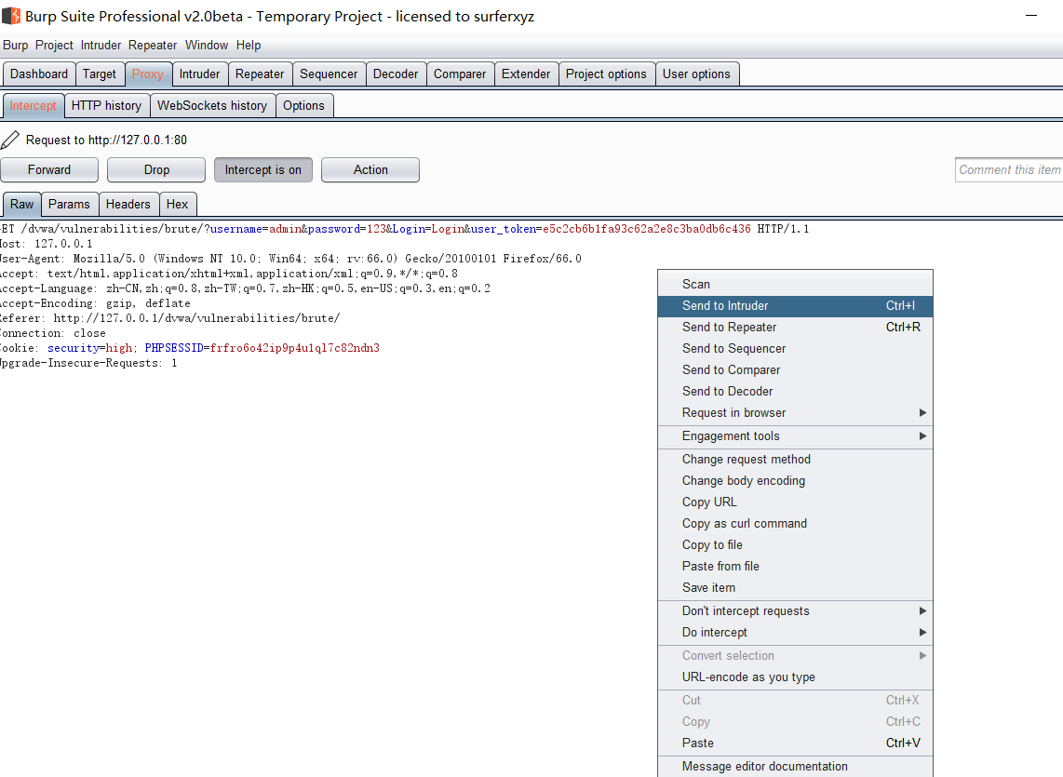
Task: Drop the intercepted request
Action: tap(156, 169)
